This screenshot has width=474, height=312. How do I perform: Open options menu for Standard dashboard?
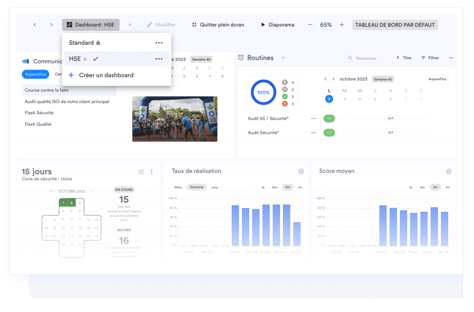tap(159, 43)
